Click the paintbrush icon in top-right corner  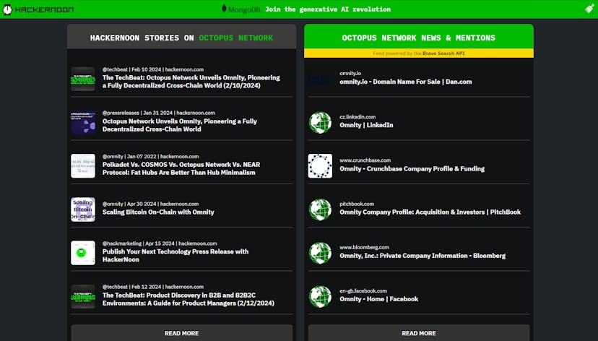click(589, 9)
